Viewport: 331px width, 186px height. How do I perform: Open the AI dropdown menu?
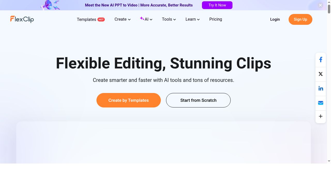pos(146,19)
